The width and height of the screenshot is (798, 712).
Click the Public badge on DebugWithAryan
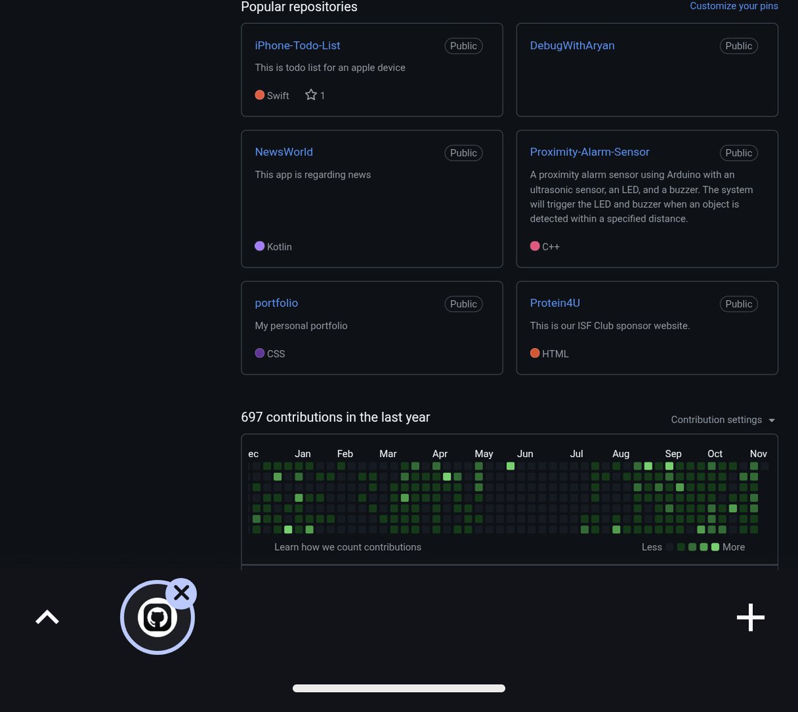[739, 46]
